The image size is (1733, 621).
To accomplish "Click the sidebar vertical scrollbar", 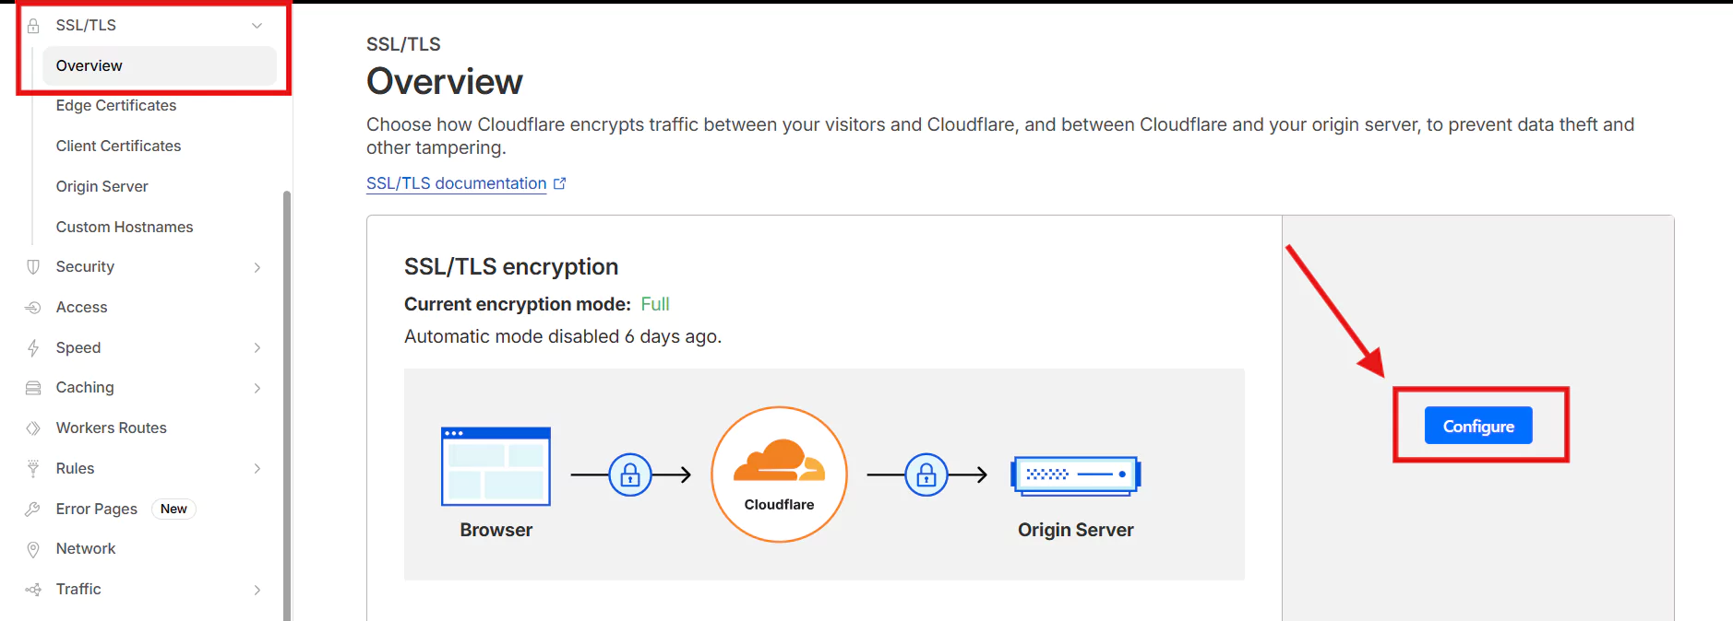I will tap(287, 405).
